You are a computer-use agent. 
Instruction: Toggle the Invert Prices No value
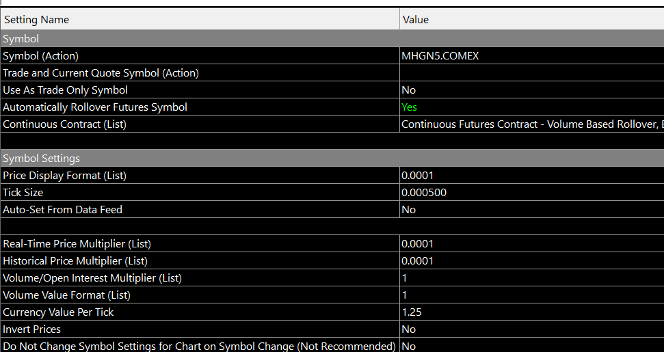409,329
